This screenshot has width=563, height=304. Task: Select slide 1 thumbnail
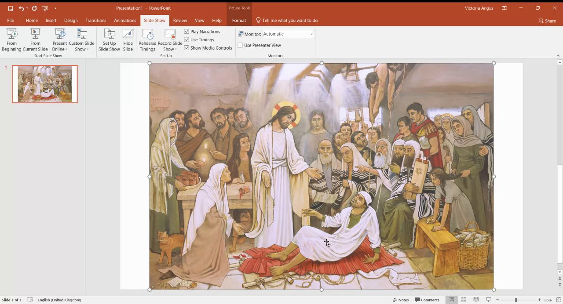(45, 84)
